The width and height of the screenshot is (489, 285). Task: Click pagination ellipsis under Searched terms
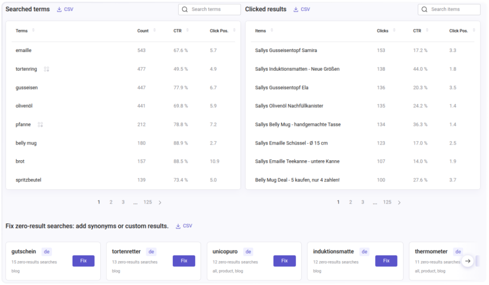coord(135,203)
